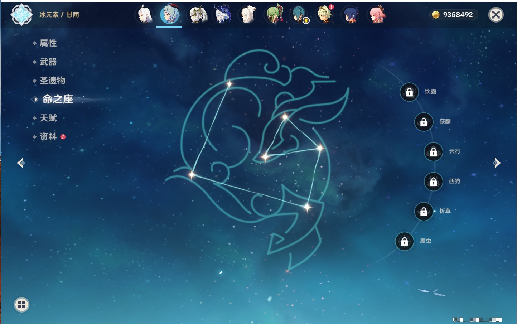This screenshot has height=324, width=517.
Task: Open locked constellation 云行
Action: 434,152
